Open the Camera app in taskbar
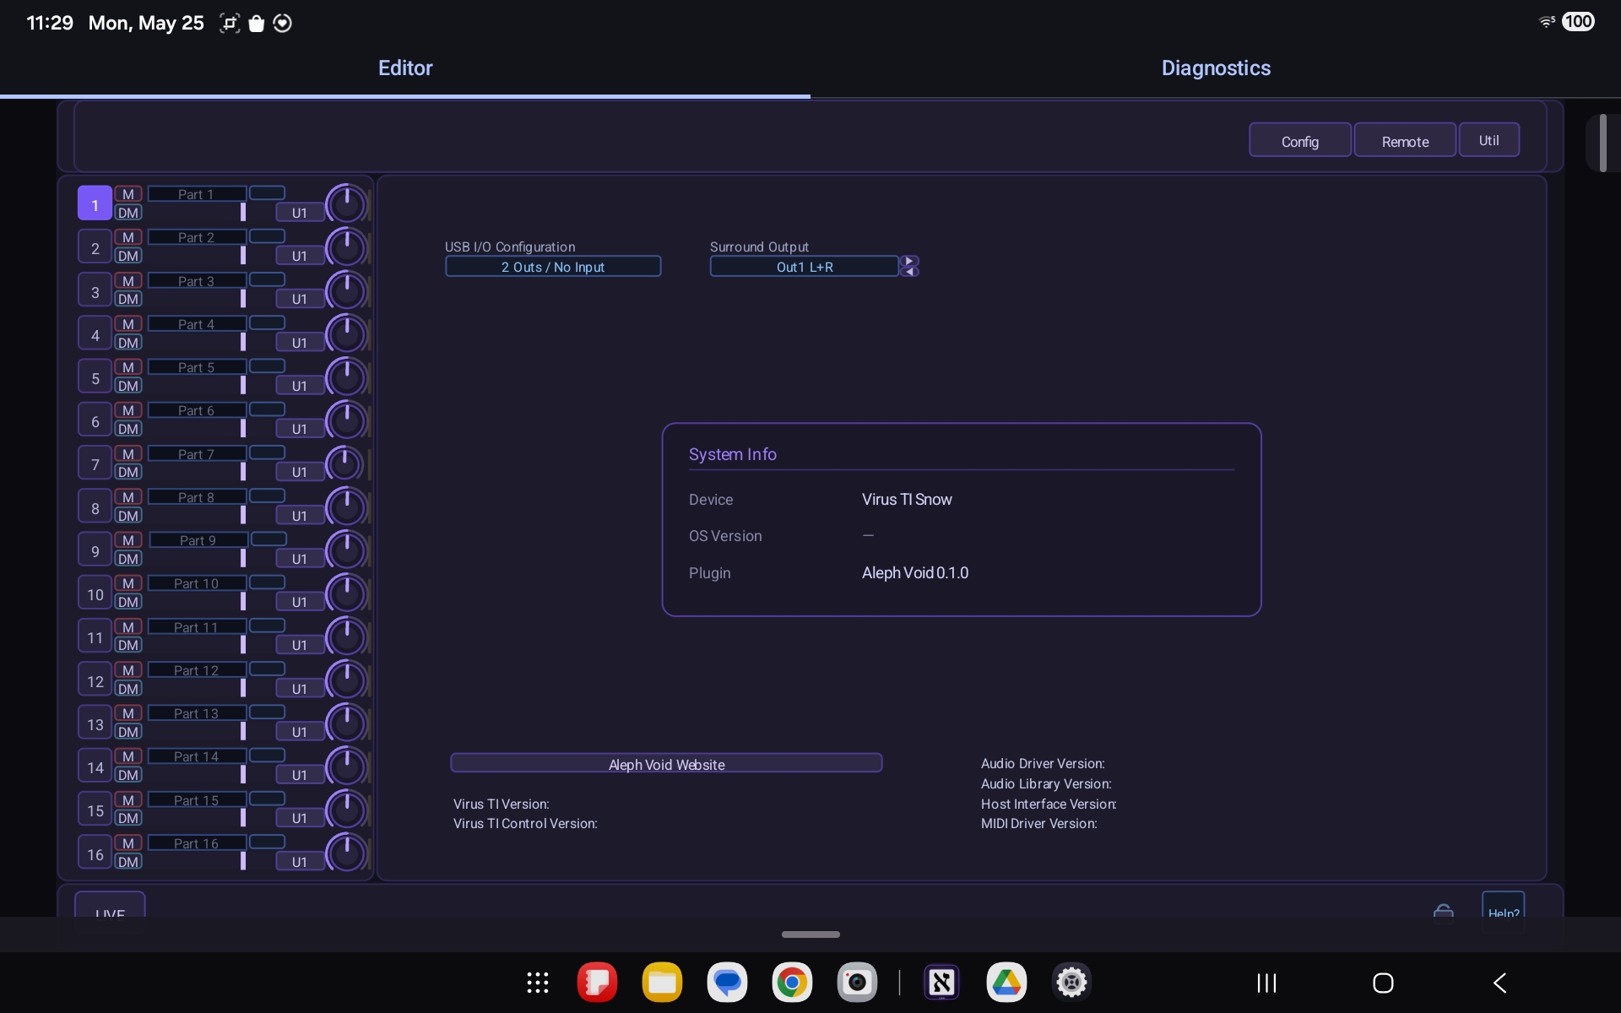The height and width of the screenshot is (1013, 1621). point(857,983)
